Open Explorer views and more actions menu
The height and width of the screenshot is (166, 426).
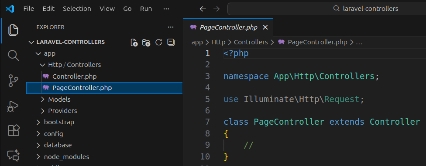coord(171,27)
